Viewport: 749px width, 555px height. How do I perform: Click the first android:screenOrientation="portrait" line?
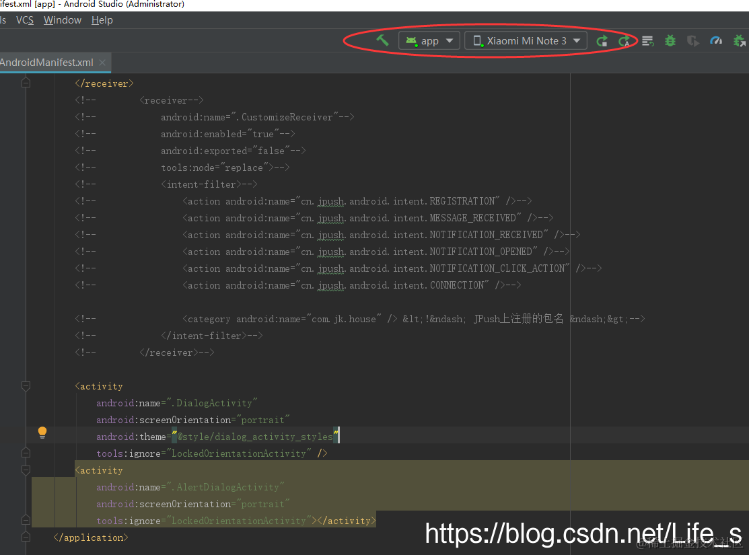tap(193, 420)
